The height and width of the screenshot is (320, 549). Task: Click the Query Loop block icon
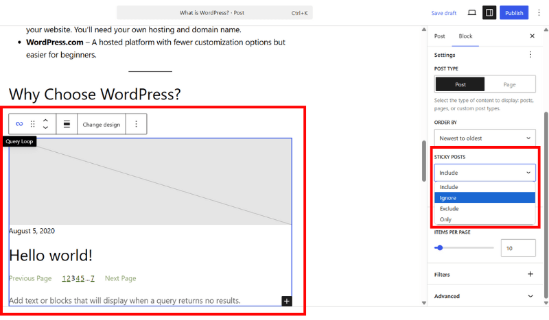point(19,124)
